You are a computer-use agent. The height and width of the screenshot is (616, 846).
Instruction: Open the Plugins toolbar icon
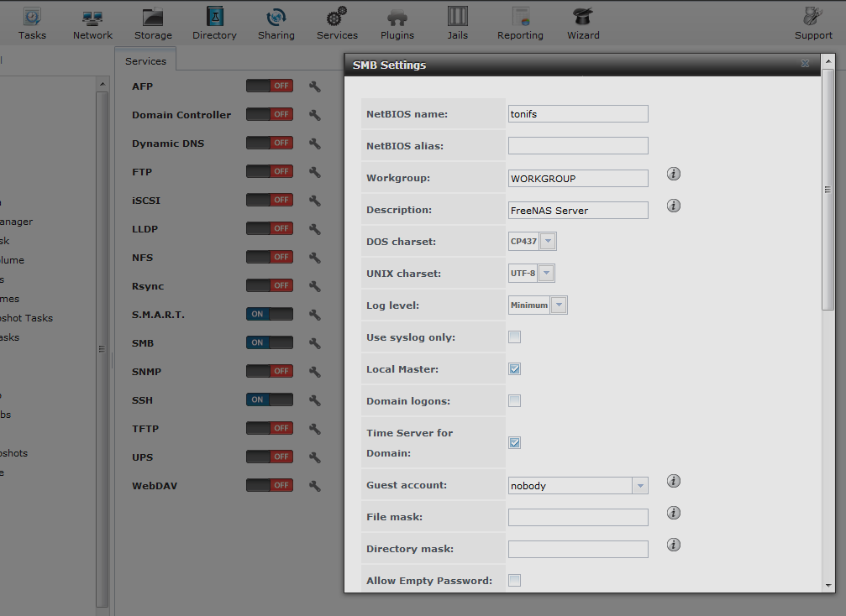pyautogui.click(x=397, y=22)
